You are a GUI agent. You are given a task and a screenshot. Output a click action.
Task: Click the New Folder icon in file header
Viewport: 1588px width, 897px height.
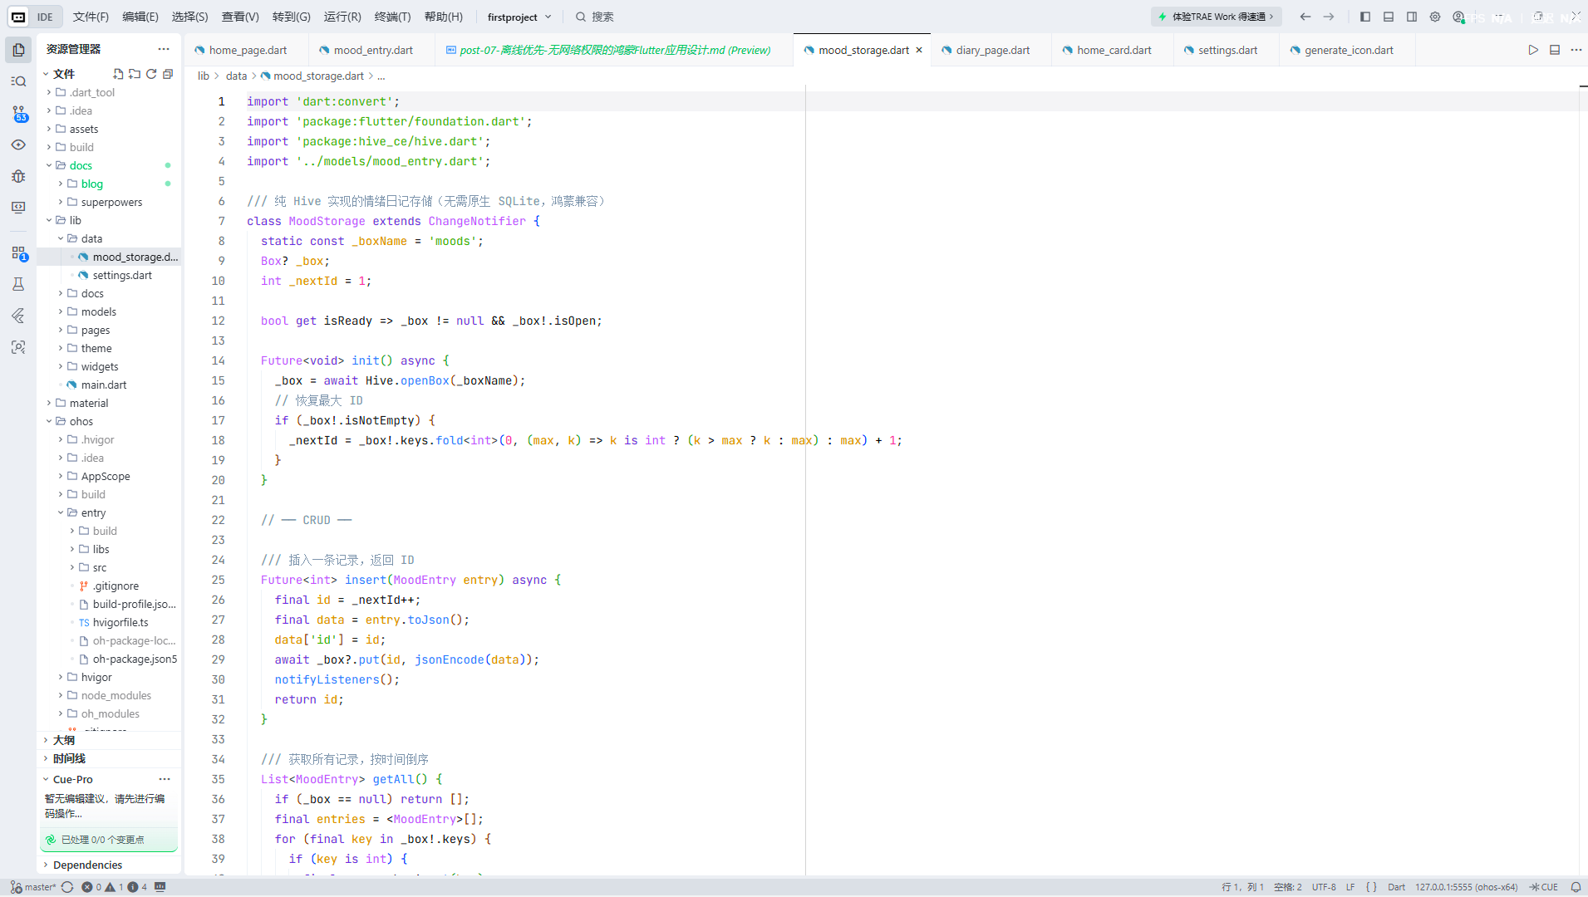pyautogui.click(x=135, y=74)
